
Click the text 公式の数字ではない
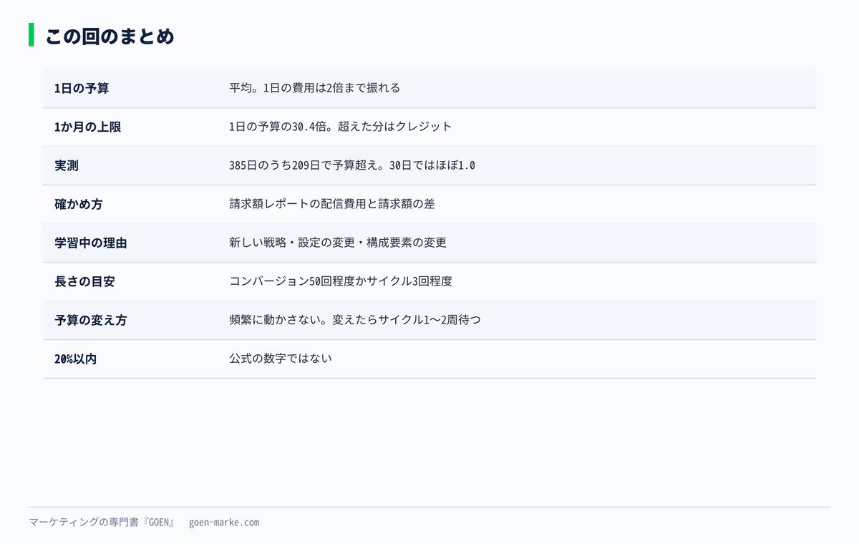pos(281,359)
